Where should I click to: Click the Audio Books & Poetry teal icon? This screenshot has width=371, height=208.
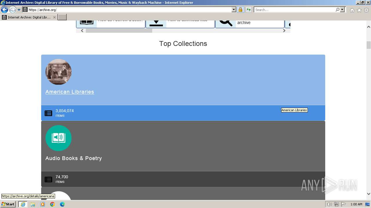59,138
